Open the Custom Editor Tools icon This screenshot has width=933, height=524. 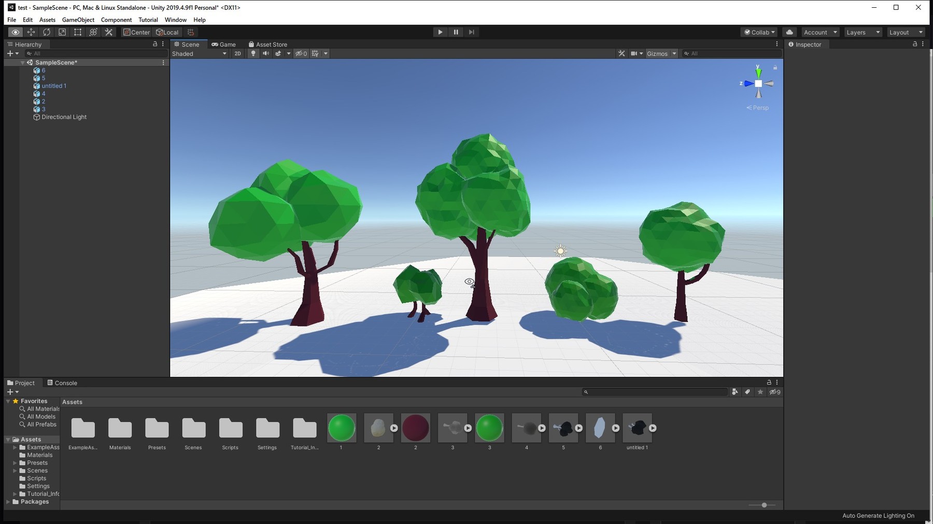click(108, 32)
